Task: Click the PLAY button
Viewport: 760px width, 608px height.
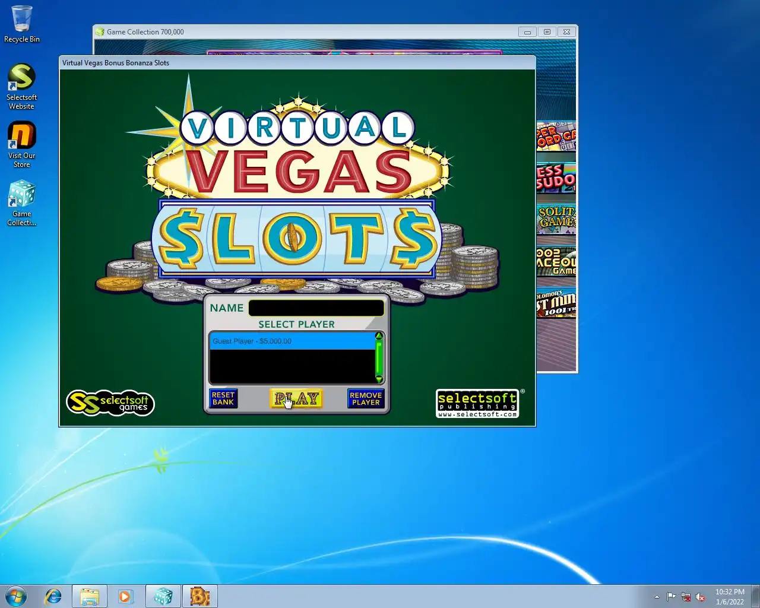Action: coord(296,399)
